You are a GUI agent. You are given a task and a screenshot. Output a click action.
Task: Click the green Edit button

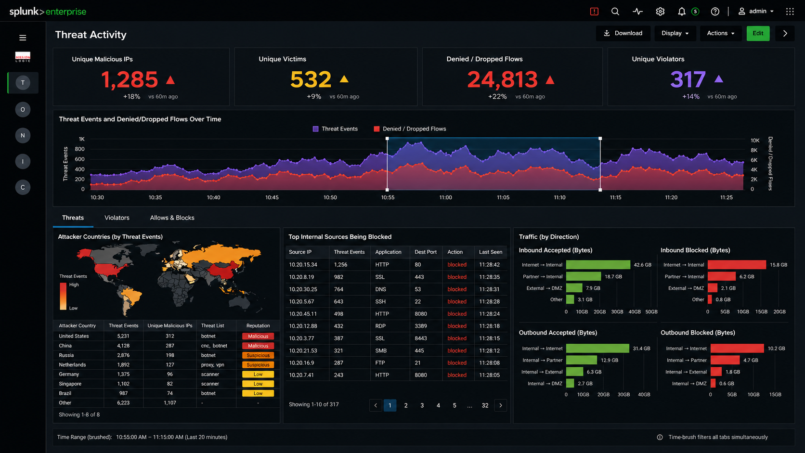coord(758,33)
